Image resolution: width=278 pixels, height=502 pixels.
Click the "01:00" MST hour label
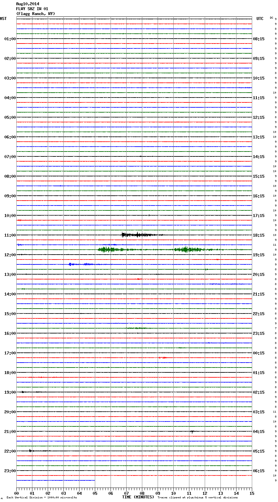(x=10, y=39)
